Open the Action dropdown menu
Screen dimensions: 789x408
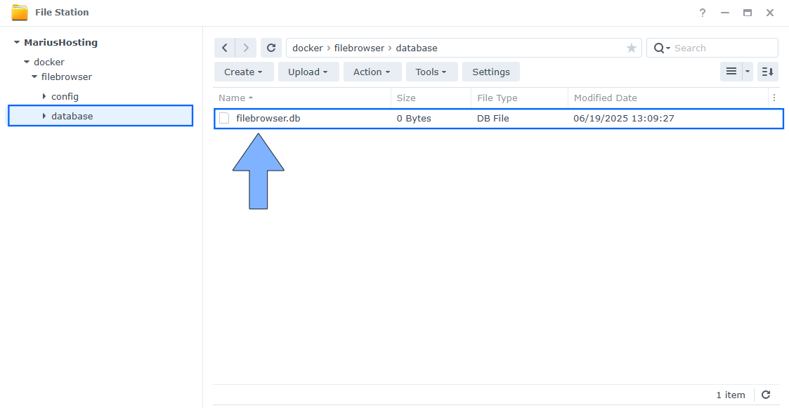372,72
